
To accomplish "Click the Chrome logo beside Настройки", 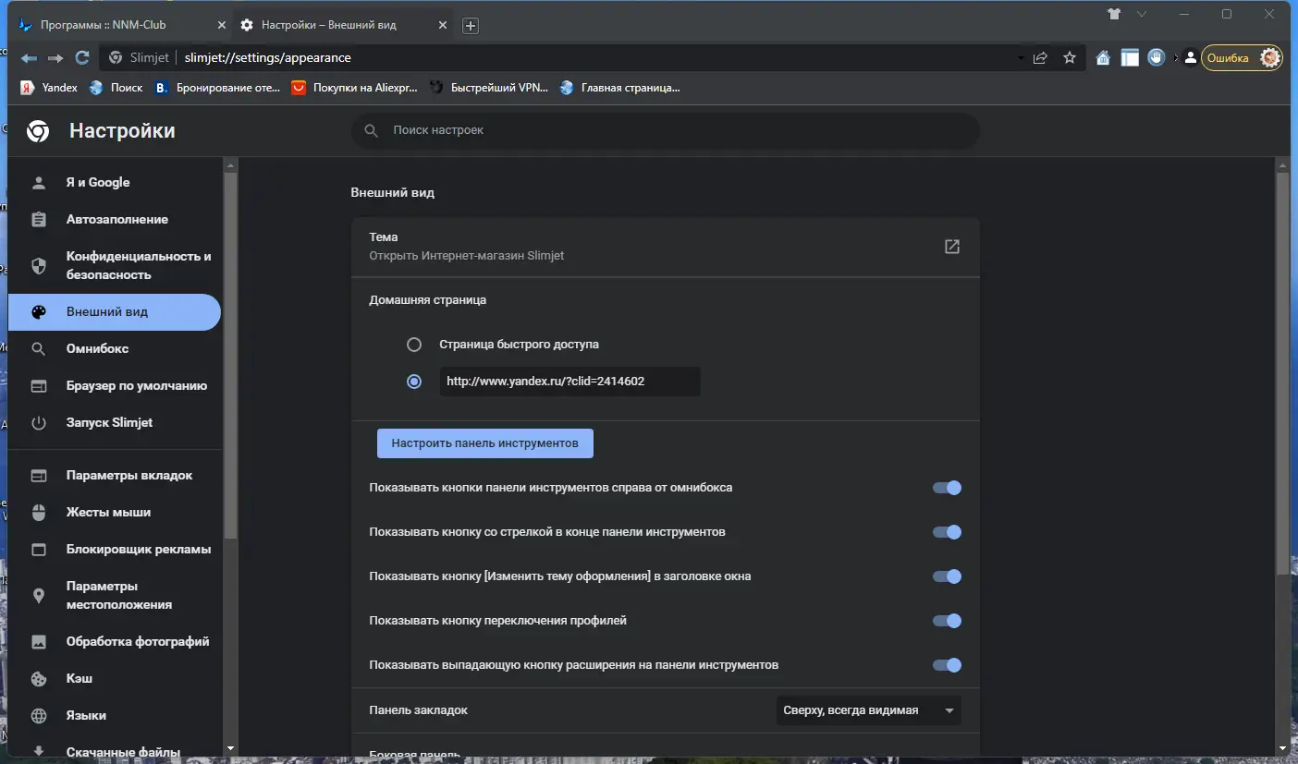I will (x=38, y=131).
